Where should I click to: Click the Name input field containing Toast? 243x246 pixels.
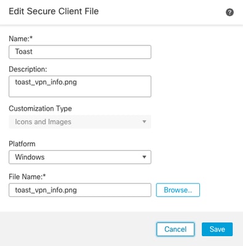point(80,52)
